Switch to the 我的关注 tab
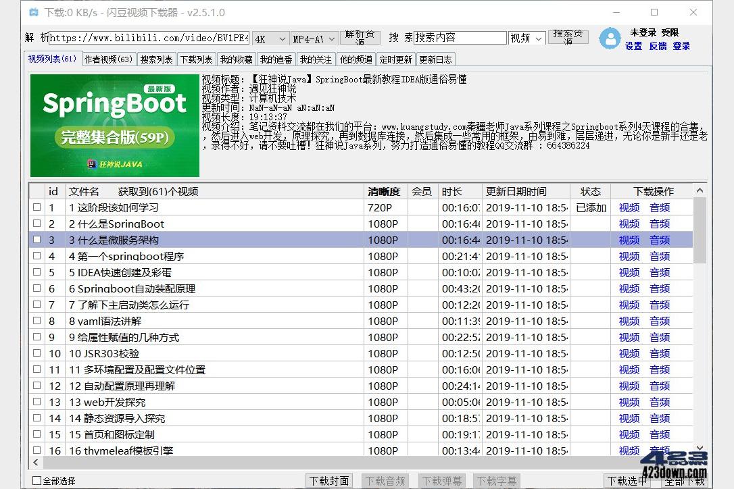734x489 pixels. tap(316, 59)
